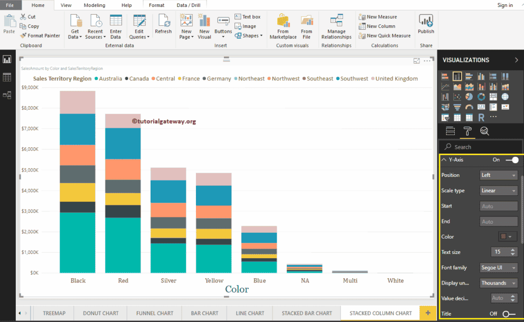Open the Y-Axis Color swatch picker

507,237
